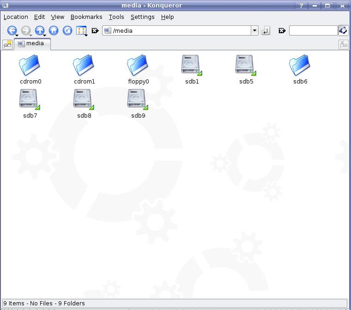Open the Settings menu
The image size is (351, 310).
tap(143, 17)
